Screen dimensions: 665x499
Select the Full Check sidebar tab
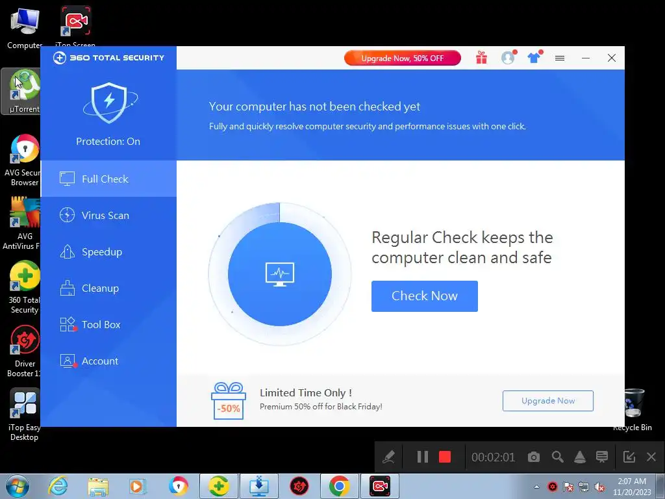108,179
